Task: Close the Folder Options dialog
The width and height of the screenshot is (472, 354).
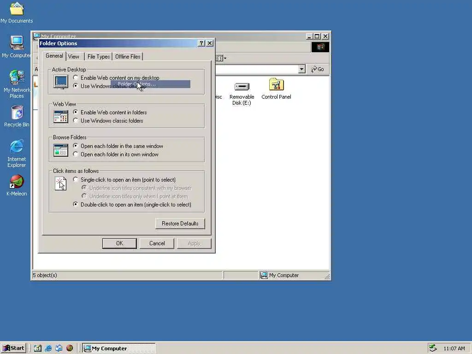Action: tap(210, 43)
